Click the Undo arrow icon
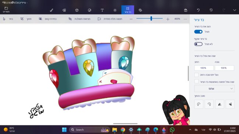This screenshot has width=239, height=134. (x=198, y=10)
